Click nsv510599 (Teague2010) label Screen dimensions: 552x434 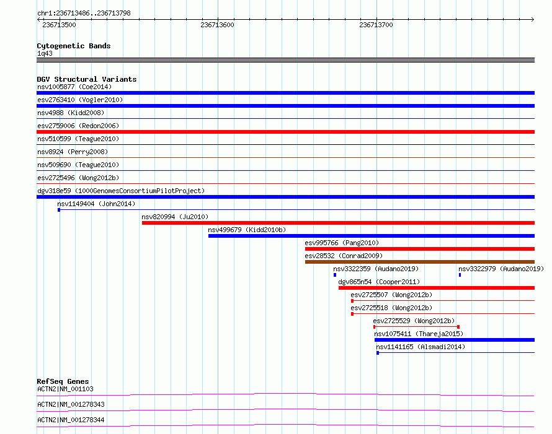pos(78,139)
